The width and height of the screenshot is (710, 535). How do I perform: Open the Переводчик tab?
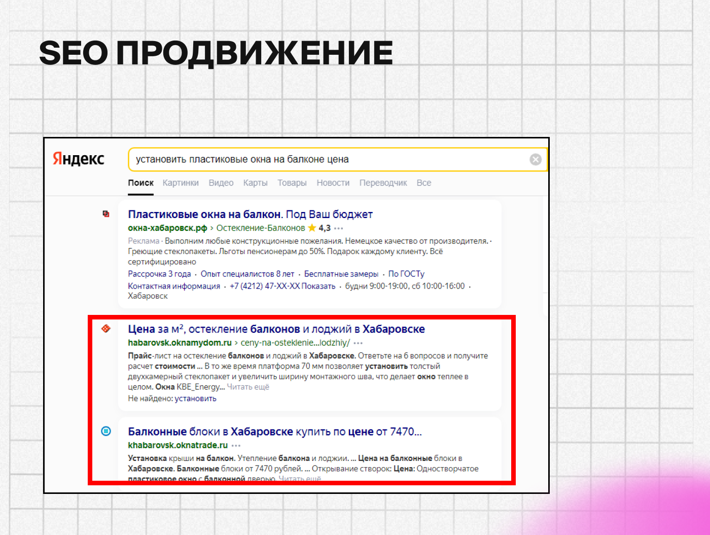(383, 183)
